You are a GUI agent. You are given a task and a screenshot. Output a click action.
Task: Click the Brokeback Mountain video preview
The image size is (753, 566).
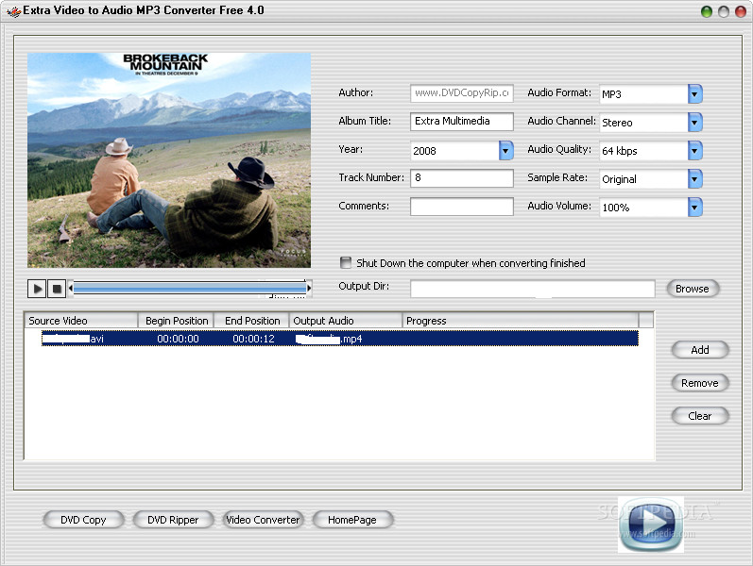pos(169,160)
